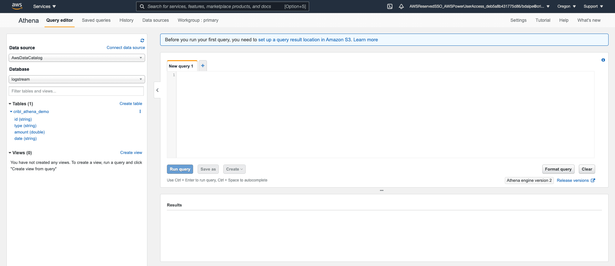Open the notifications bell icon
The width and height of the screenshot is (615, 266).
tap(401, 6)
